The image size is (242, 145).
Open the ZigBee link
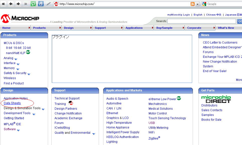154,138
